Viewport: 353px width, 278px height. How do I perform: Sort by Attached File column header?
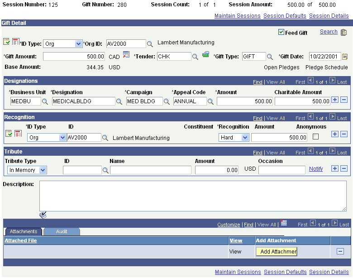pyautogui.click(x=21, y=240)
